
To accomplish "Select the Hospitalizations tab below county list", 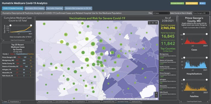I will click(15, 102).
